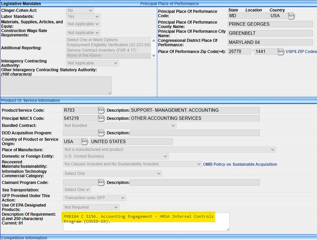
Task: Open OMB Policy on Sustainable Acquisition link
Action: (240, 164)
